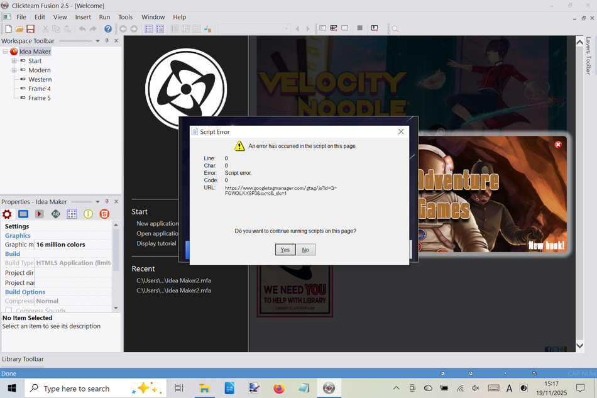Image resolution: width=597 pixels, height=398 pixels.
Task: Switch to the Window properties tab icon
Action: coord(23,214)
